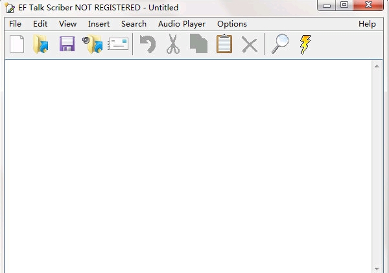389x273 pixels.
Task: Click the scrollbar down arrow
Action: [x=377, y=268]
